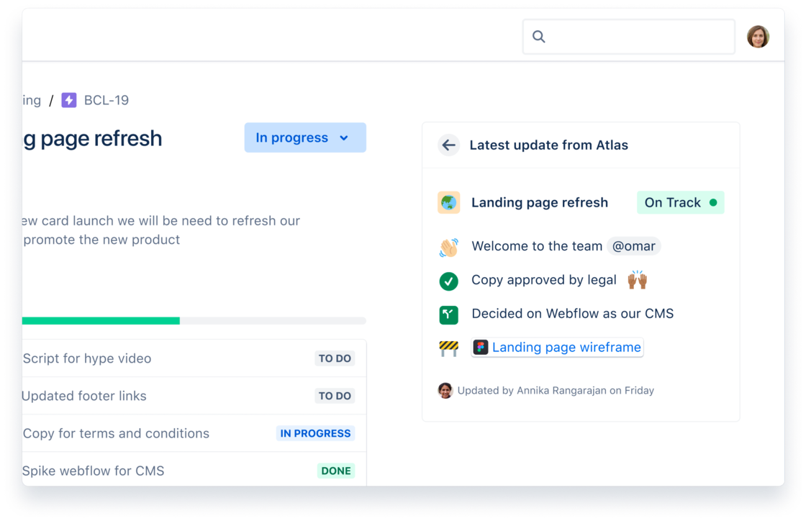The image size is (806, 521).
Task: Click the Figma icon before the wireframe link
Action: tap(482, 347)
